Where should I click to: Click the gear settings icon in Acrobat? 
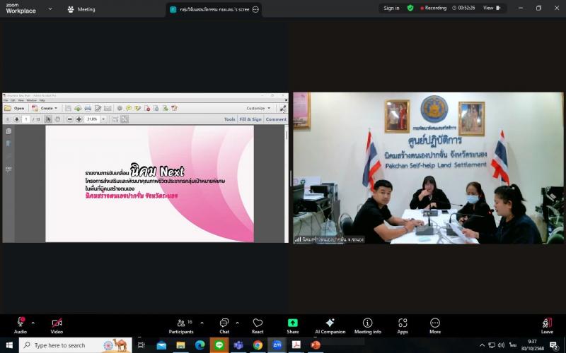(x=120, y=108)
